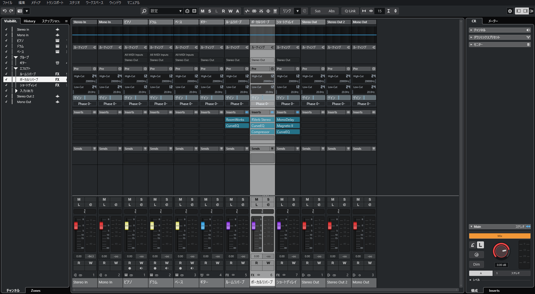
Task: Uncheck visibility of ベース channel
Action: tap(6, 52)
